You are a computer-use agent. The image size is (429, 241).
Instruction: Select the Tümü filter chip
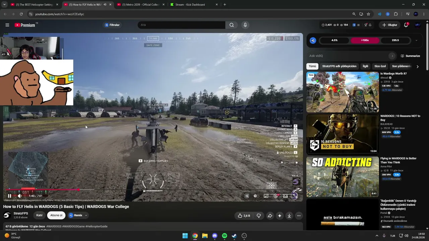click(x=312, y=66)
